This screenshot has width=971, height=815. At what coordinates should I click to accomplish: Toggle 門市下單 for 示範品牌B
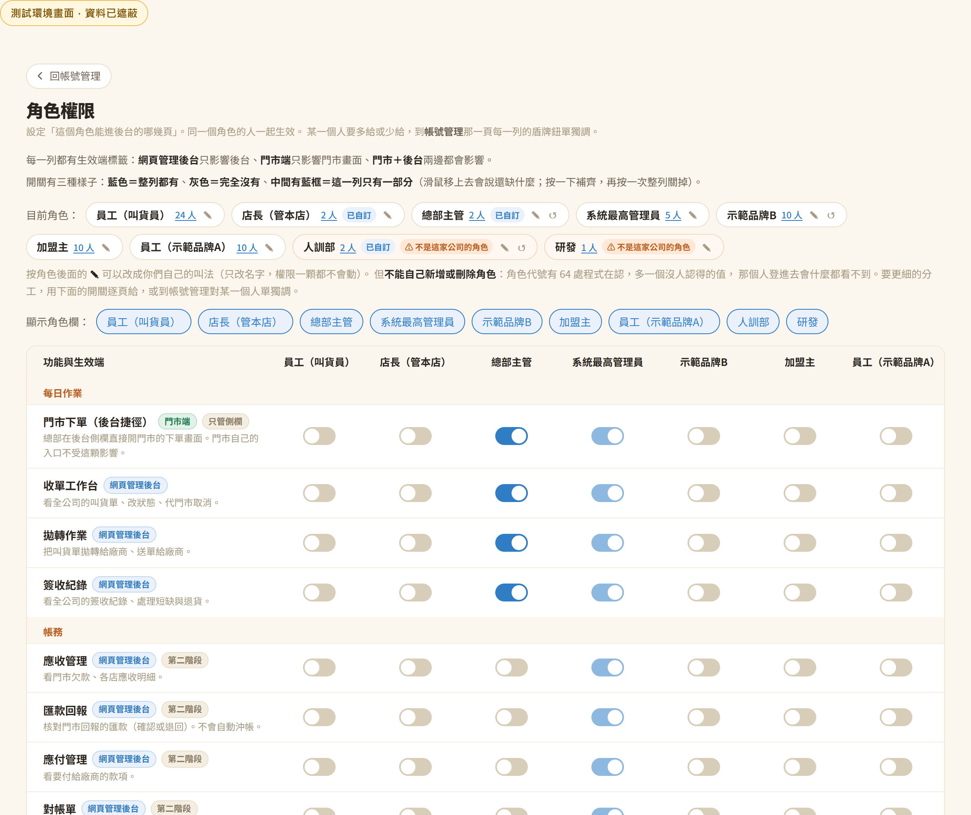(704, 436)
